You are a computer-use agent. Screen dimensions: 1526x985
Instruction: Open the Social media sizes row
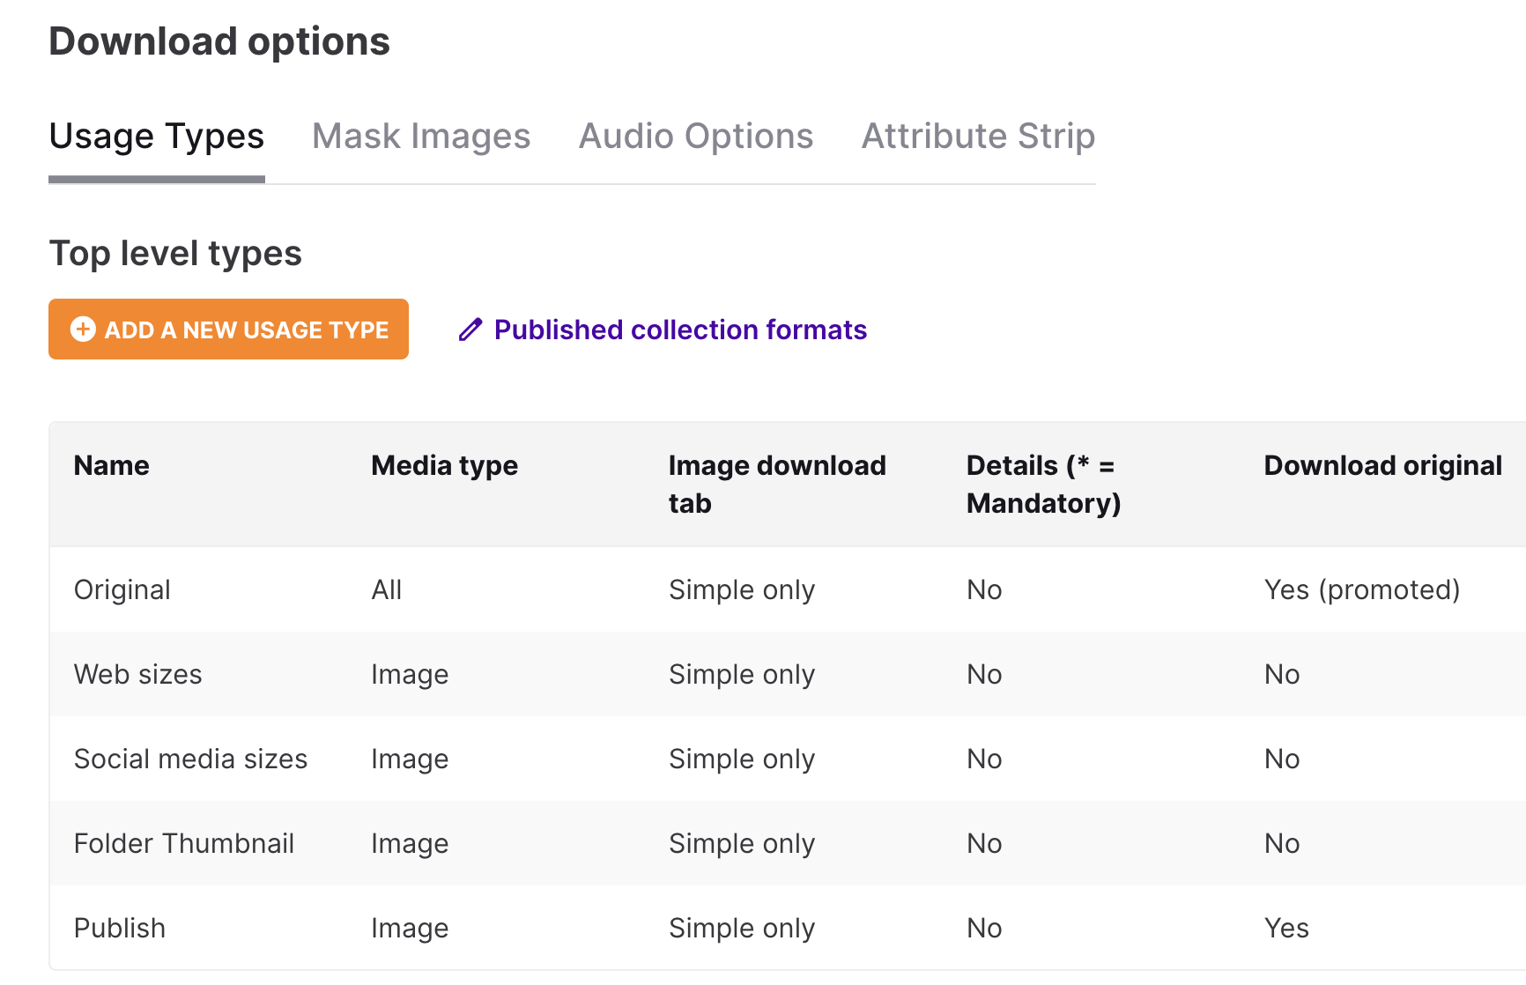(190, 759)
